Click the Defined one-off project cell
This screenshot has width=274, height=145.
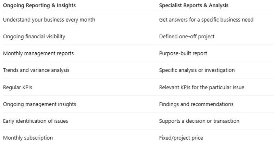(x=187, y=37)
